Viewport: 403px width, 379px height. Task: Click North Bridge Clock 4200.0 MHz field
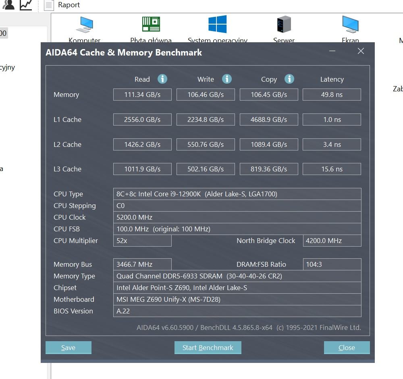pos(332,241)
